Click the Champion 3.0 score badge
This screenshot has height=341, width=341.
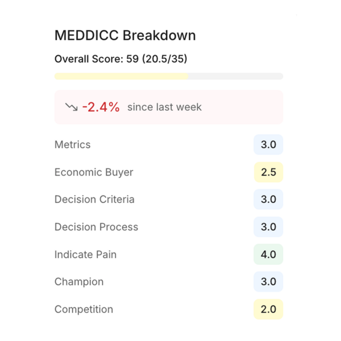tap(268, 282)
